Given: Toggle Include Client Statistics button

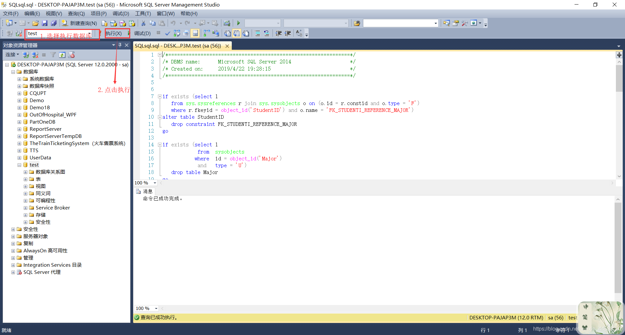Looking at the screenshot, I should [215, 33].
